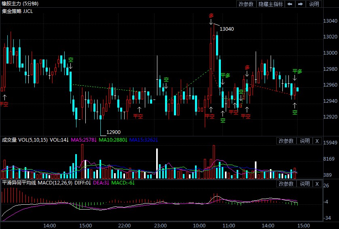The image size is (339, 229).
Task: Click the MA5:2578 volume average label
Action: pos(84,140)
